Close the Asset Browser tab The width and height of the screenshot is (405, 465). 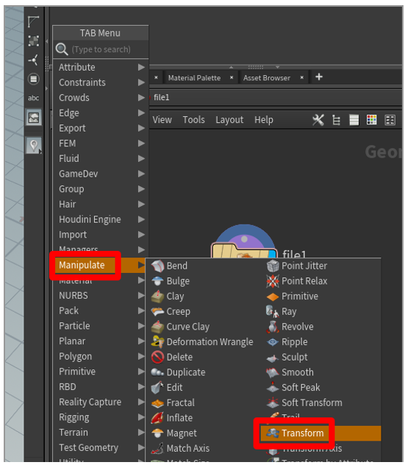302,78
